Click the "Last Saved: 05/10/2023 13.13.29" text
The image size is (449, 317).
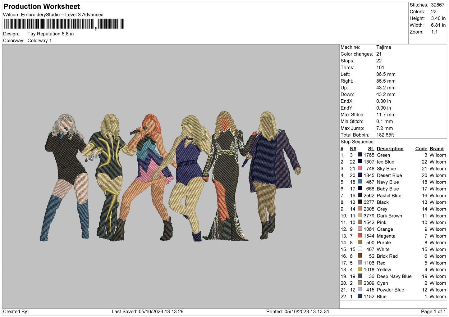(x=148, y=311)
